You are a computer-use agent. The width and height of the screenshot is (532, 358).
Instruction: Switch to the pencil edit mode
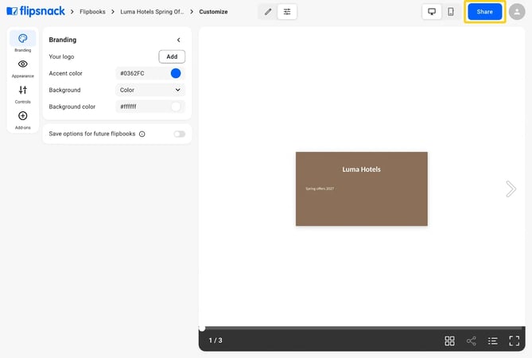(x=268, y=12)
